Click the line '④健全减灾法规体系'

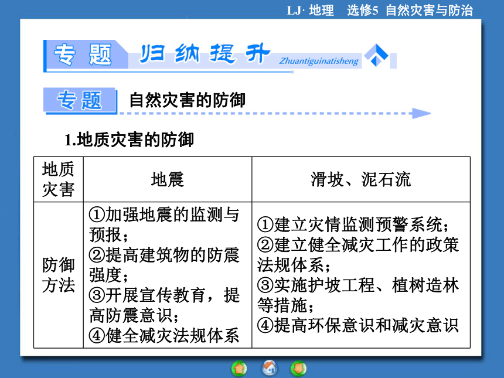[x=164, y=336]
